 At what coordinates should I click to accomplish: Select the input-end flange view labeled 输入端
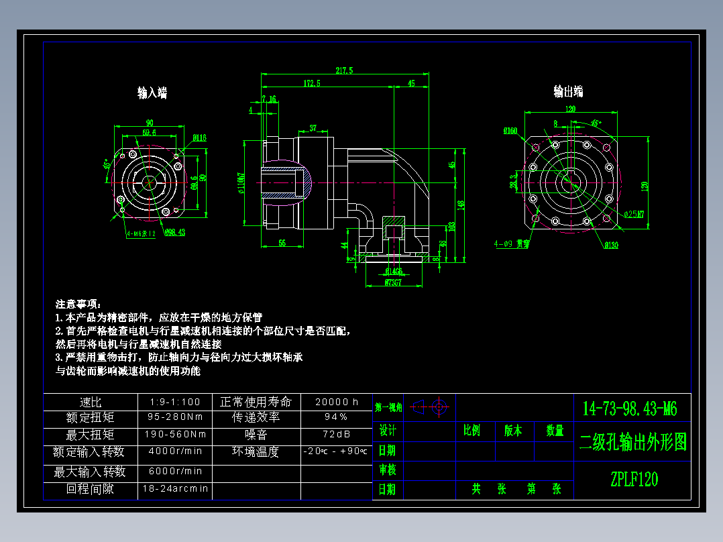tap(149, 182)
